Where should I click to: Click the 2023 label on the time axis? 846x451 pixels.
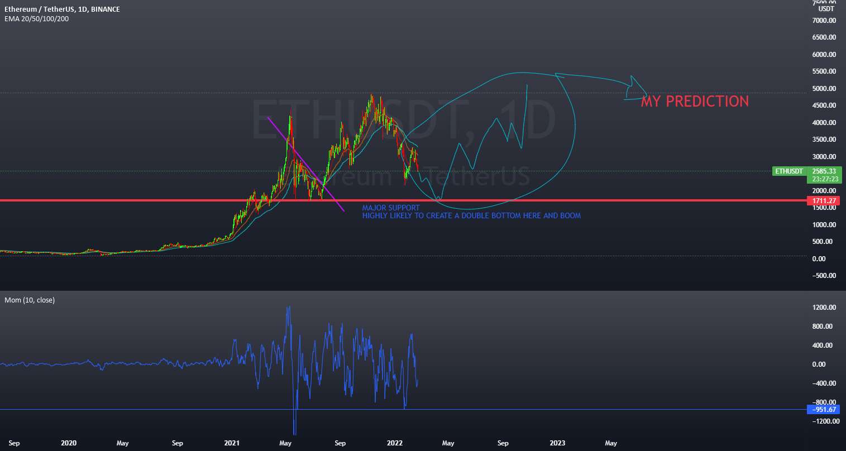pos(557,443)
